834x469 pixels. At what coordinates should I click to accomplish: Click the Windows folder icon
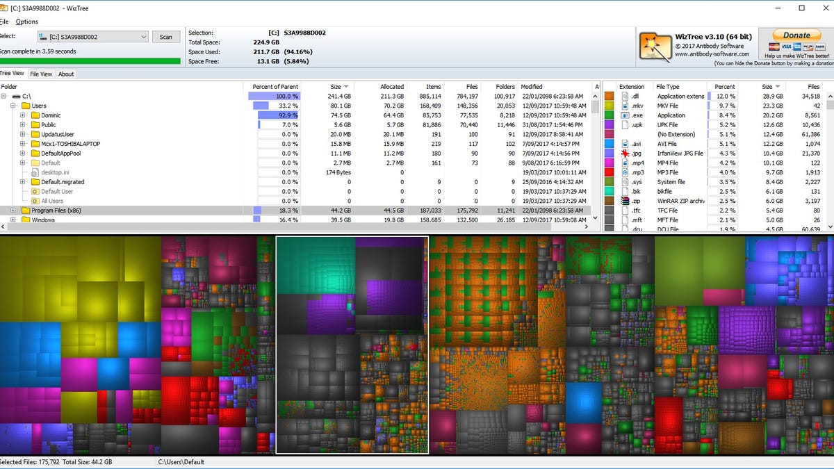point(26,220)
